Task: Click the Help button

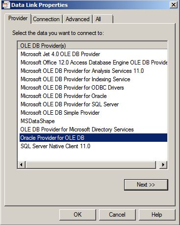Action: coord(157,215)
